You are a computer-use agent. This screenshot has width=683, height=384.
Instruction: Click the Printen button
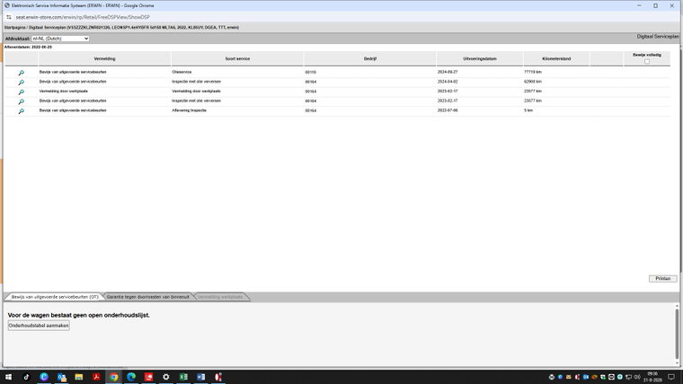pos(662,278)
